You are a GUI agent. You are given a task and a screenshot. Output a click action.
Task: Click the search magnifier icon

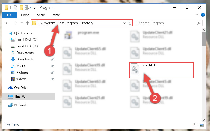[x=199, y=23]
